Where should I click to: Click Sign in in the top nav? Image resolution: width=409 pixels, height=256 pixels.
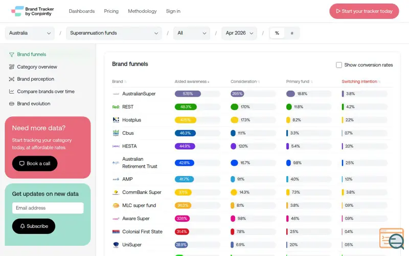point(173,11)
